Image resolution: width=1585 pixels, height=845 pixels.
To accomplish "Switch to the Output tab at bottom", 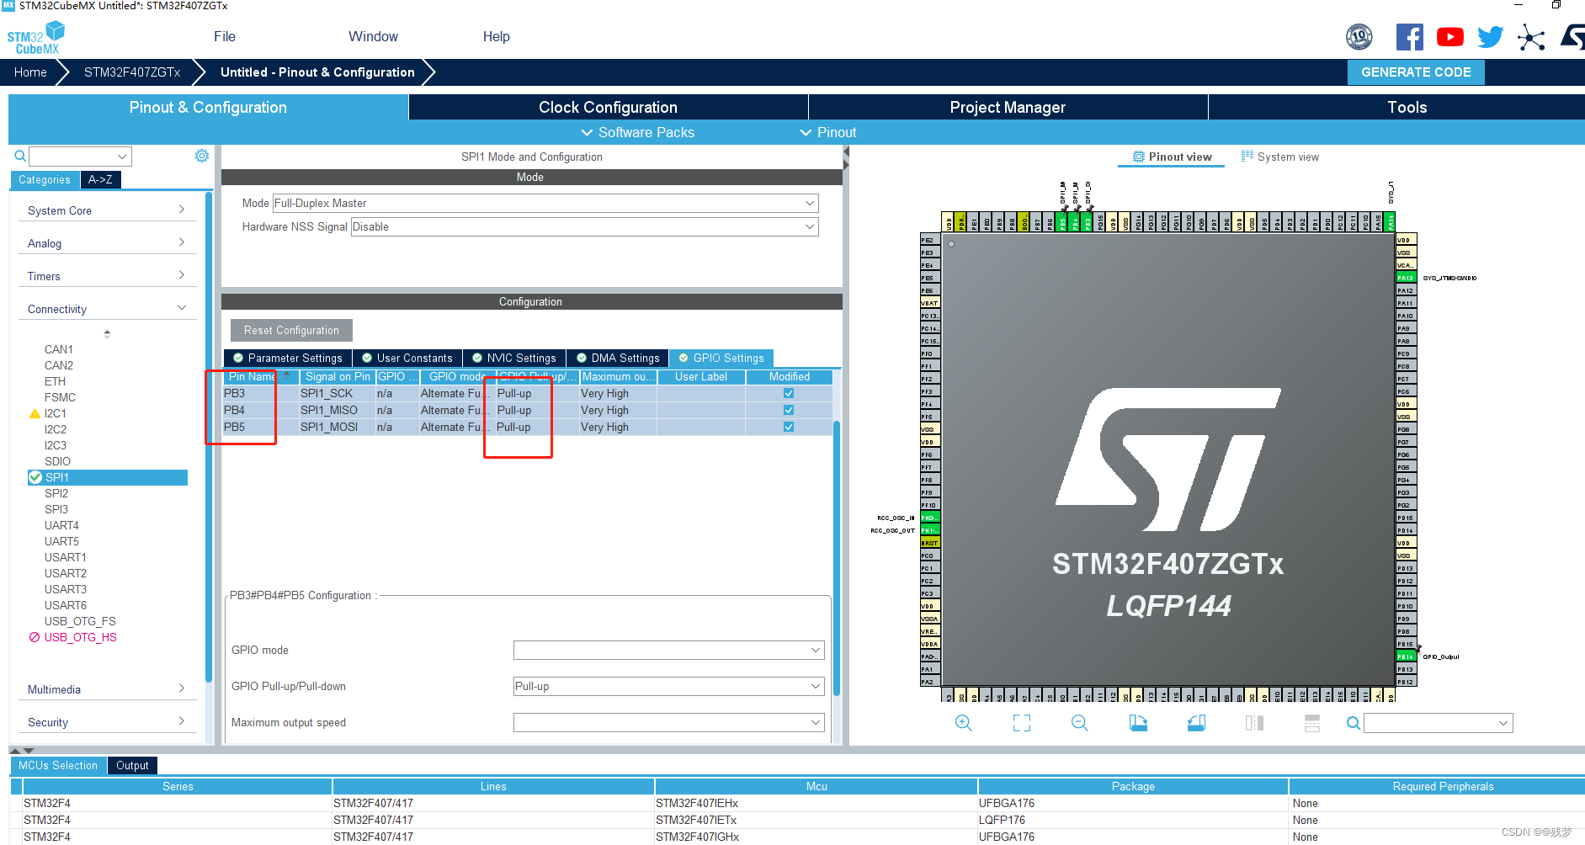I will [x=132, y=765].
